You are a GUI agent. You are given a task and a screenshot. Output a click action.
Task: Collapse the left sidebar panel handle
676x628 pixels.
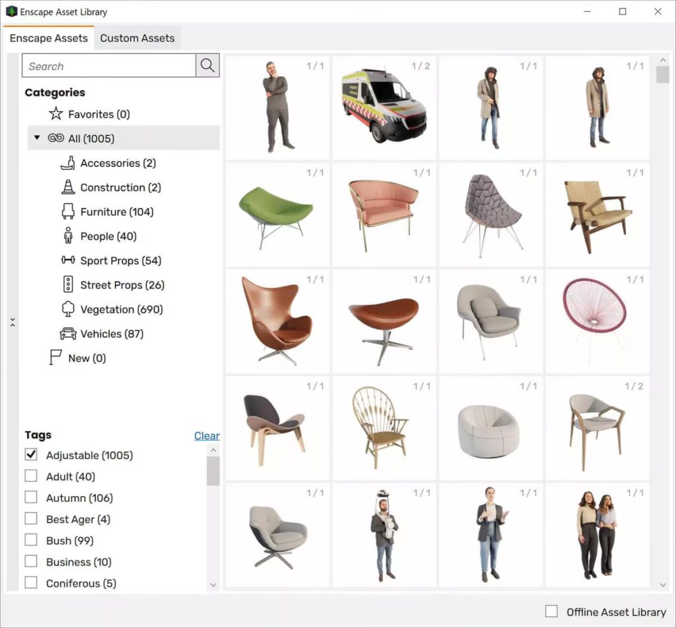(12, 322)
